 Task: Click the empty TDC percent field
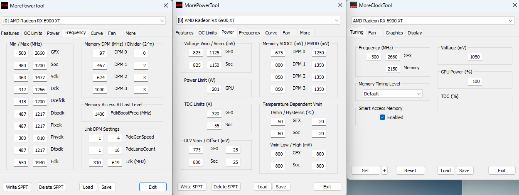[475, 105]
